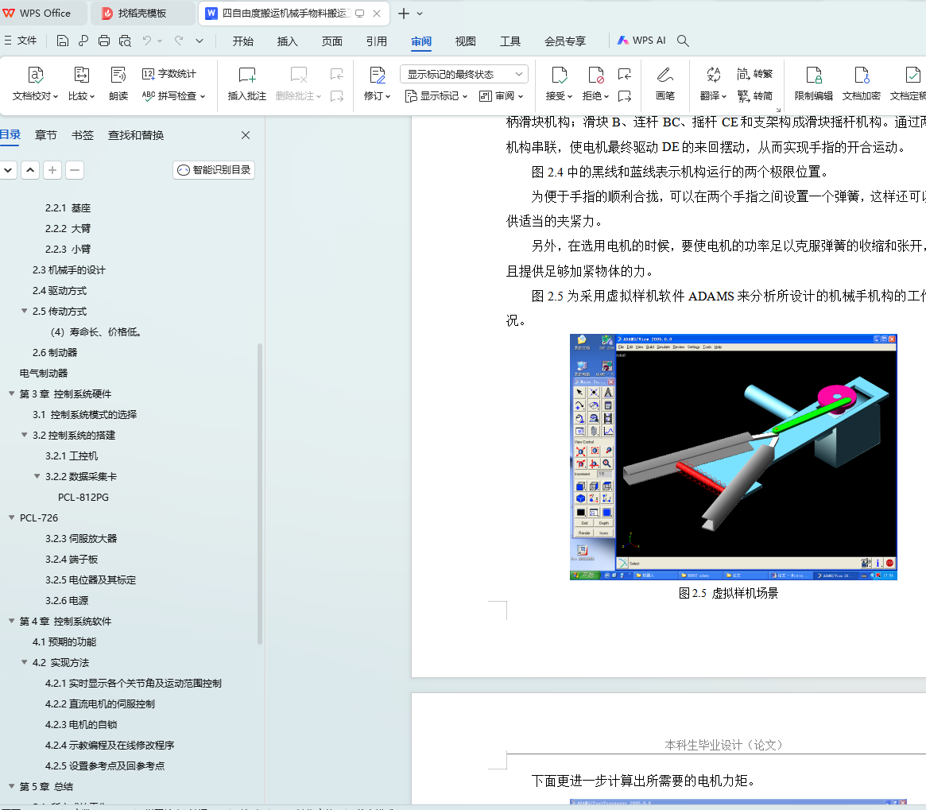Screen dimensions: 926x810
Task: Open new tab with plus button
Action: pyautogui.click(x=404, y=13)
